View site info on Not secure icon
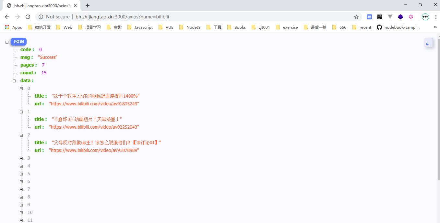 point(41,17)
